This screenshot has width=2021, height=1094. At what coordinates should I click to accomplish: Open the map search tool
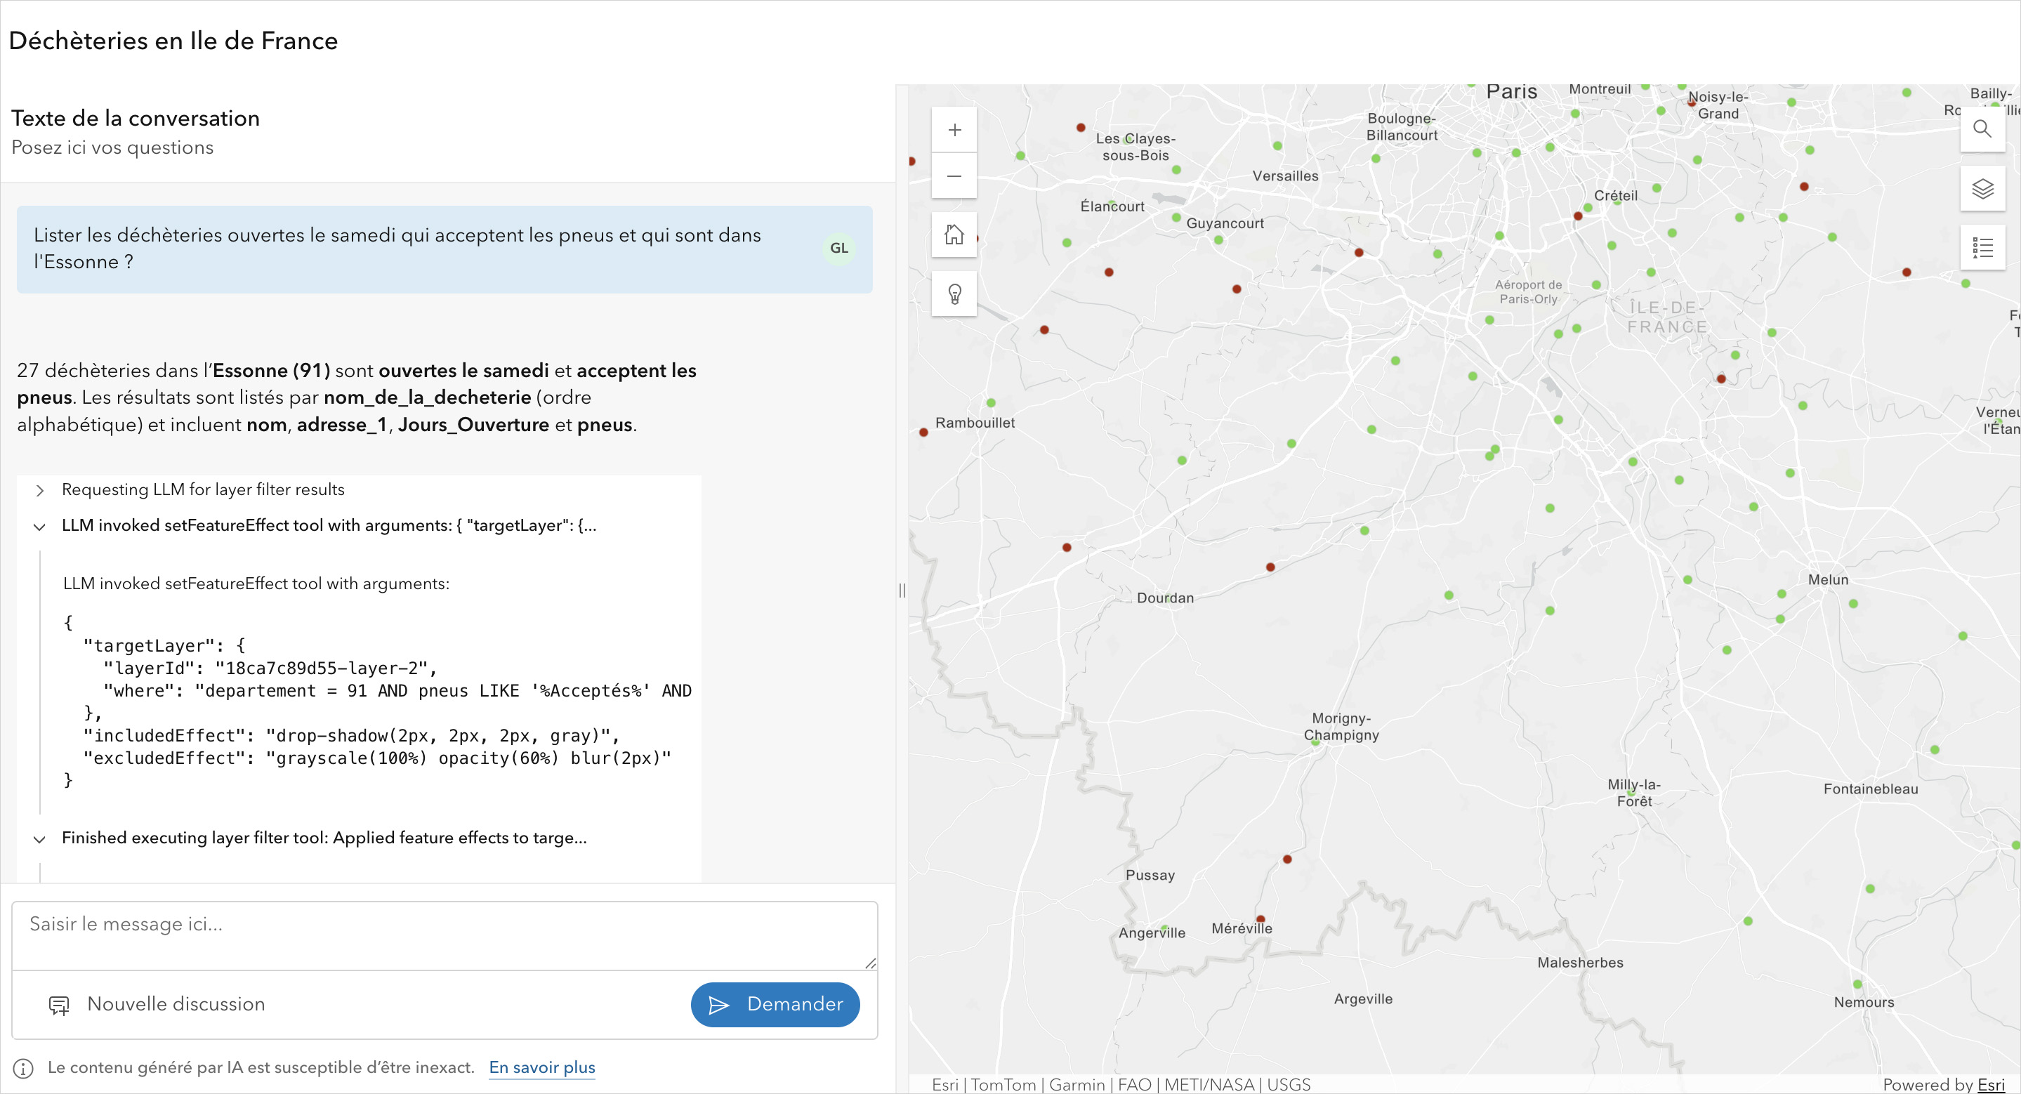[1982, 129]
